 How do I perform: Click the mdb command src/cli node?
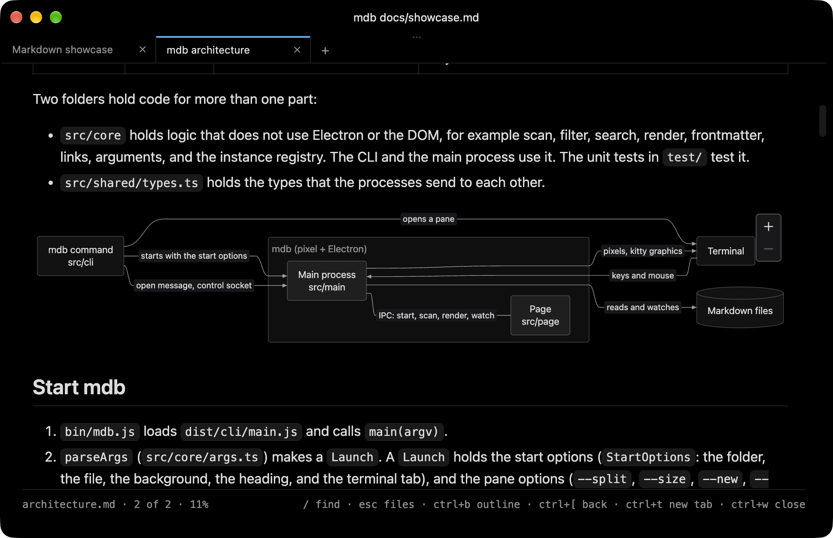81,256
